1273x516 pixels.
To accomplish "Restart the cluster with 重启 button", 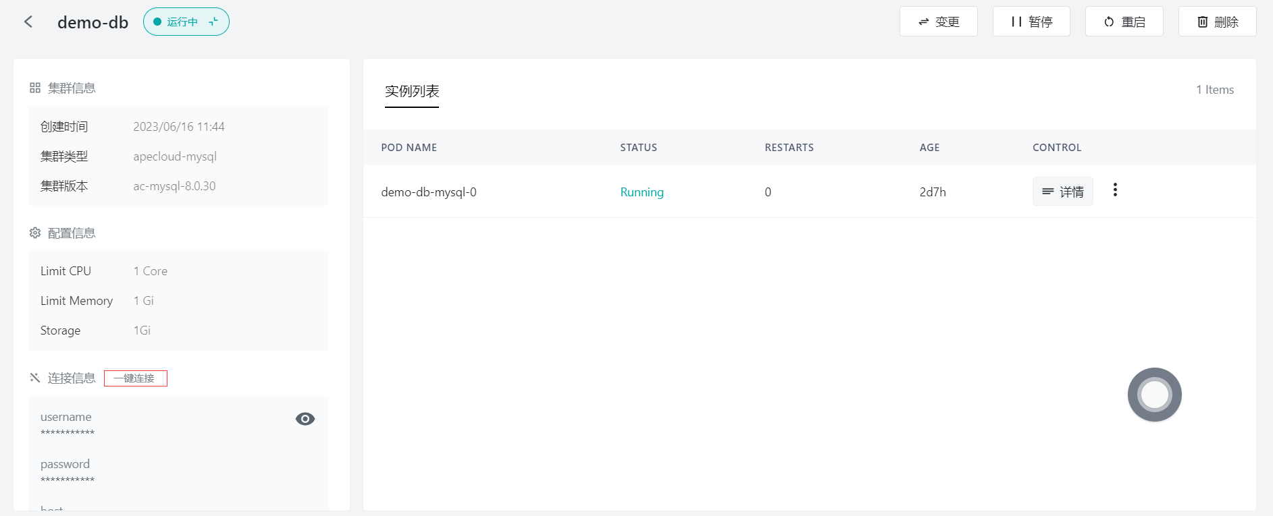I will [x=1124, y=22].
